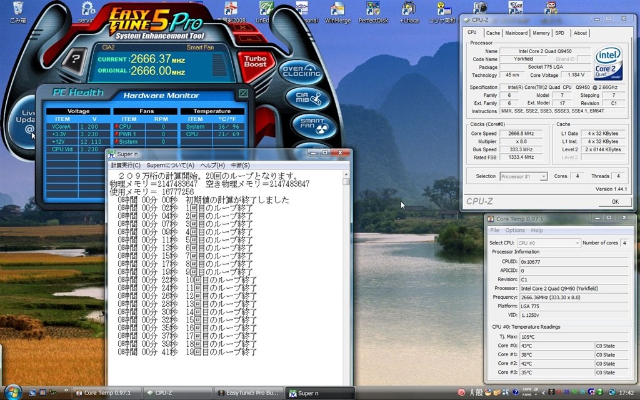Click the taskbar clock showing 17:42

click(626, 392)
